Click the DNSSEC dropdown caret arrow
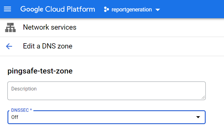The height and width of the screenshot is (130, 224). point(198,117)
